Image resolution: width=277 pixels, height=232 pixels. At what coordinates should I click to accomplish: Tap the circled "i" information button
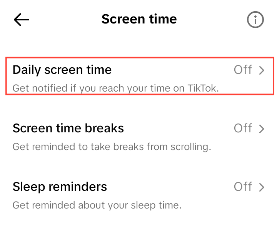pyautogui.click(x=255, y=20)
